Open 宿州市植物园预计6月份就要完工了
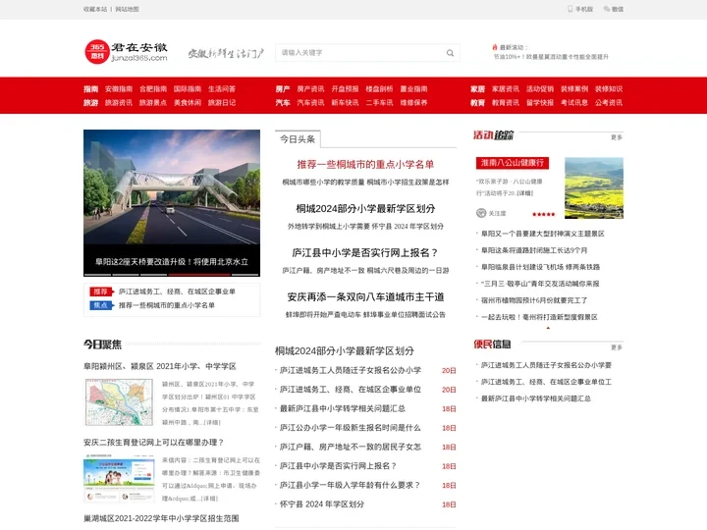 pyautogui.click(x=534, y=300)
